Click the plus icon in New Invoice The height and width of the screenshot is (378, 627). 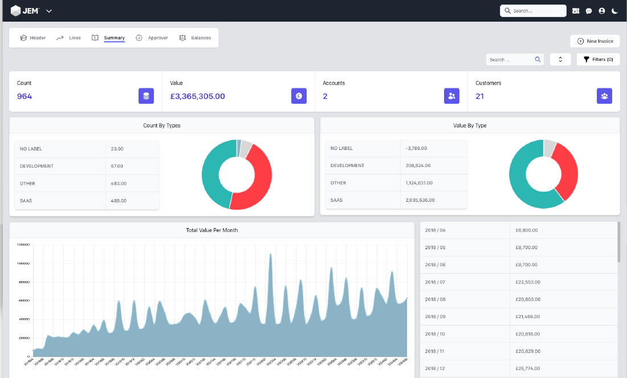pyautogui.click(x=581, y=41)
